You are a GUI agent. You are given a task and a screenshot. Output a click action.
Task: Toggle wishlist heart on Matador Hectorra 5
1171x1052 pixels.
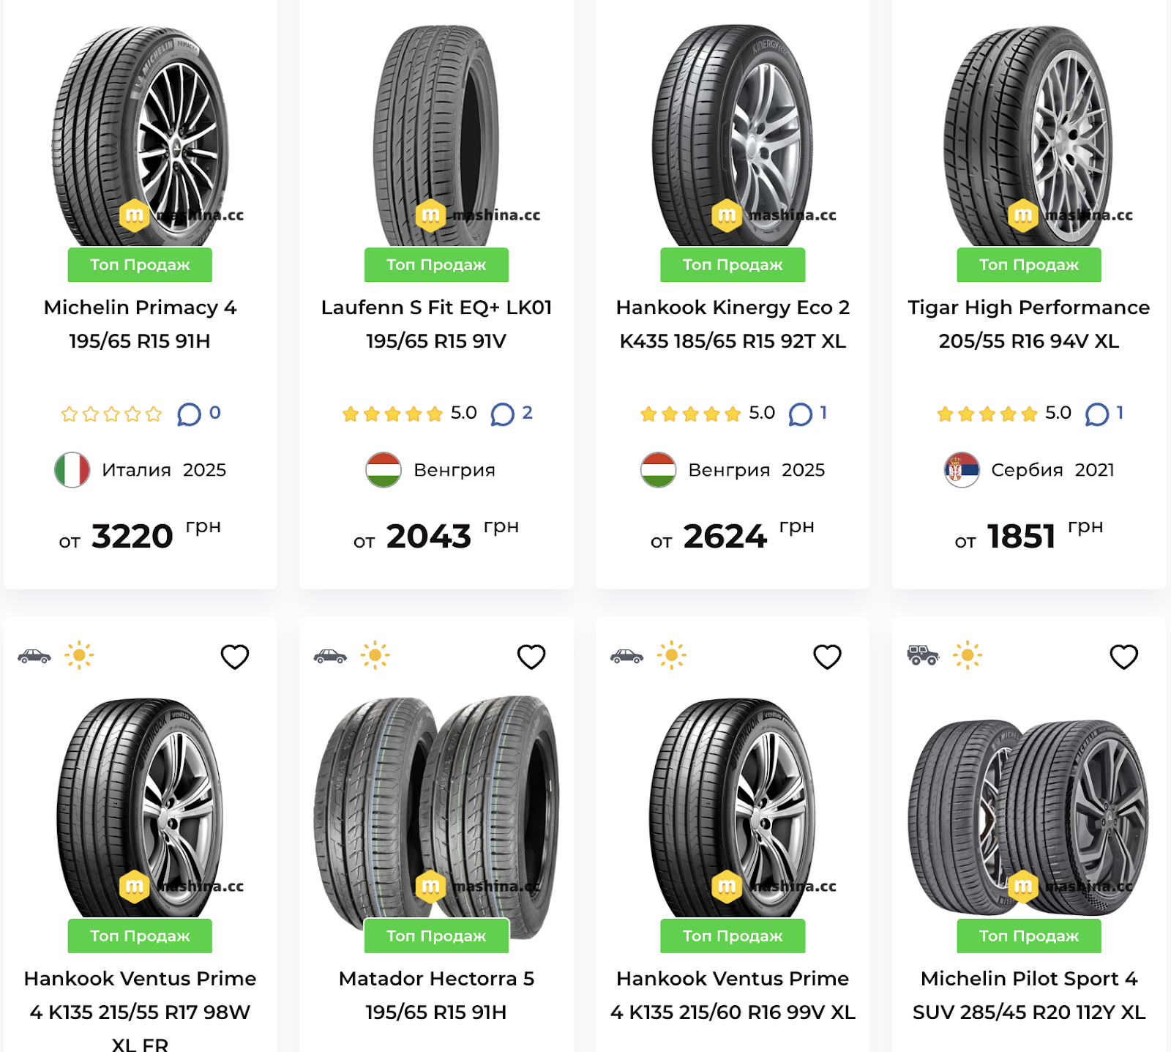pos(531,657)
